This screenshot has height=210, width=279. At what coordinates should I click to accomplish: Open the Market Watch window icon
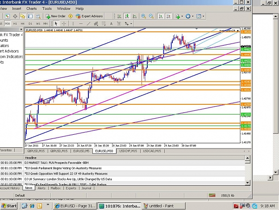tap(7, 16)
